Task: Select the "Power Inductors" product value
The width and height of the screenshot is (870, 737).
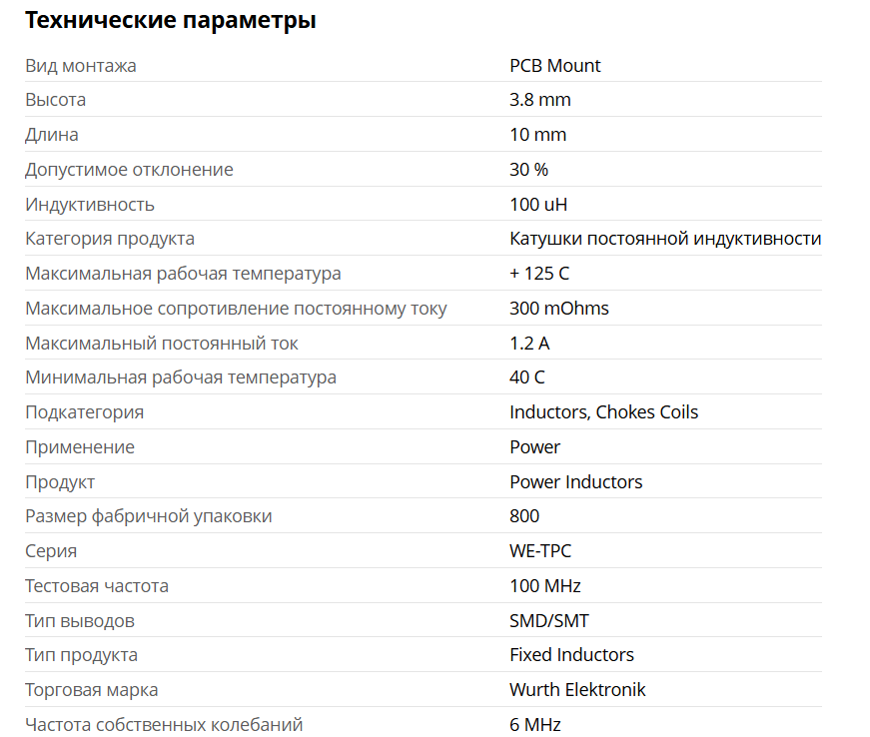Action: point(576,482)
